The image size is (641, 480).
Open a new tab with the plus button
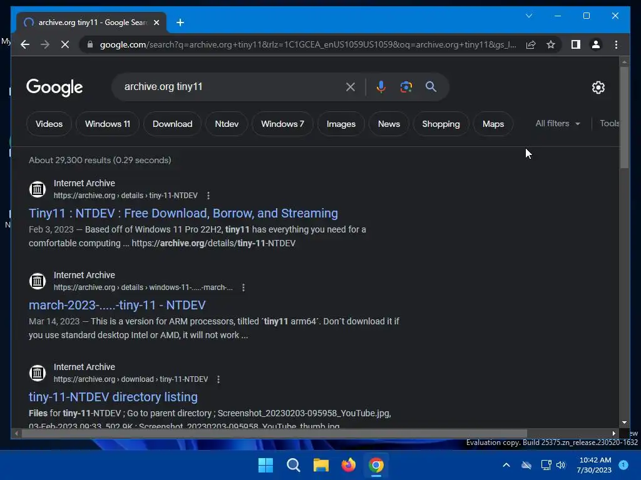click(180, 22)
